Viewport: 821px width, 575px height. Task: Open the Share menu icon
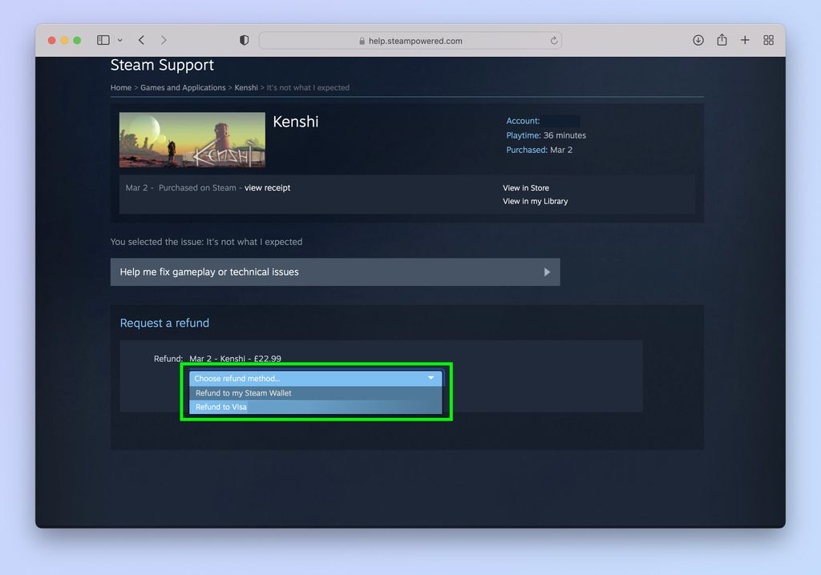pyautogui.click(x=722, y=39)
